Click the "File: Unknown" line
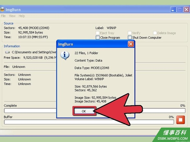The height and width of the screenshot is (142, 190). [14, 67]
